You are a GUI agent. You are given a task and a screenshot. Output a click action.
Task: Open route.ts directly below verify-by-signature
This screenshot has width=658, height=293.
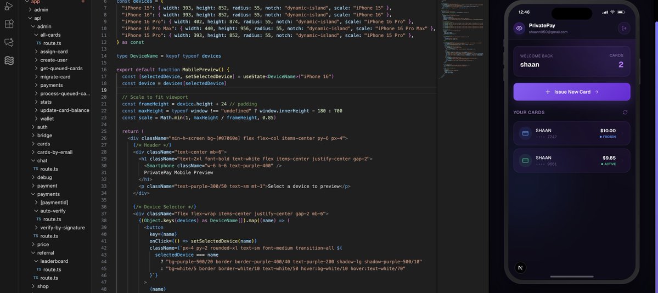click(49, 236)
